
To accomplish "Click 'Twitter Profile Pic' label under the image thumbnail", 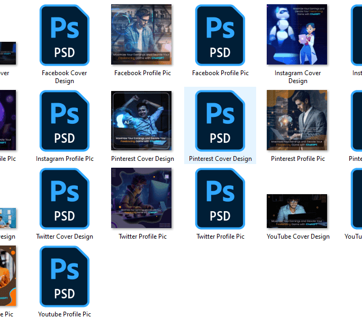I will [x=142, y=237].
